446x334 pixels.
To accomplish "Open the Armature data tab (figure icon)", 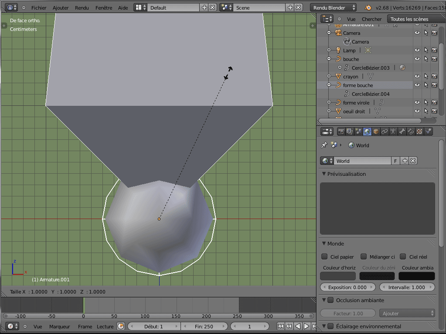I will (x=393, y=132).
